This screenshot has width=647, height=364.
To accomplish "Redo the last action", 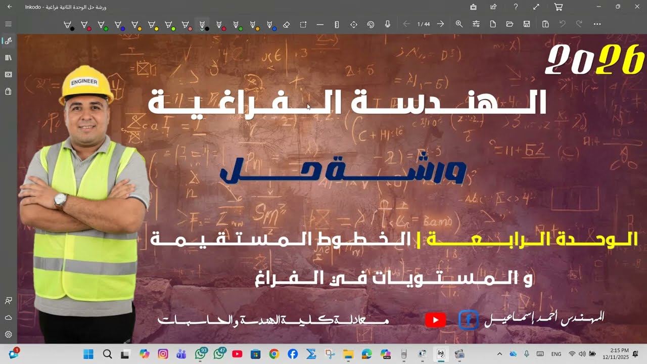I will 579,24.
